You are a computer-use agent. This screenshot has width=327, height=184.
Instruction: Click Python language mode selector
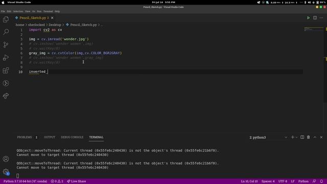coord(303,181)
